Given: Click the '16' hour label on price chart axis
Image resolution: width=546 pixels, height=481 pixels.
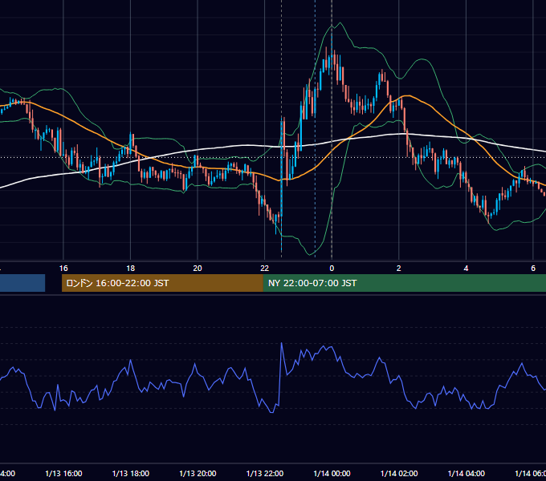Looking at the screenshot, I should click(63, 268).
